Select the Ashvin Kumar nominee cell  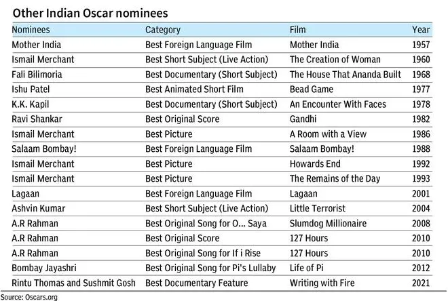pyautogui.click(x=39, y=208)
